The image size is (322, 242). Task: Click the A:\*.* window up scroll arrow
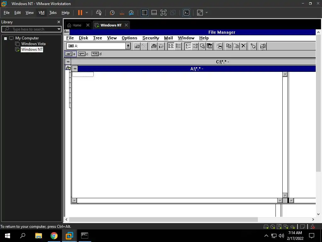point(285,74)
